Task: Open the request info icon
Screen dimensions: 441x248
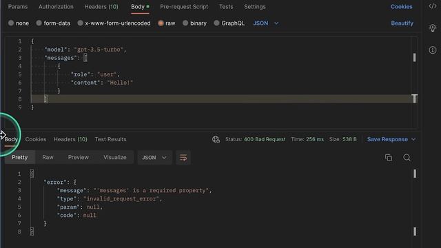Action: [433, 50]
